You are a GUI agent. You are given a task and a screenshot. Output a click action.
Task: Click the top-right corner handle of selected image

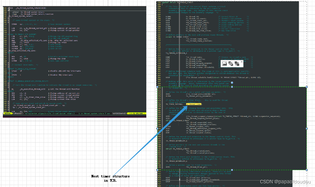pyautogui.click(x=307, y=87)
